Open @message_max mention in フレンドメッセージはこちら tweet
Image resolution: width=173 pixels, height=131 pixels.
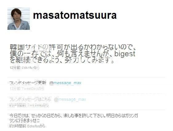point(70,100)
